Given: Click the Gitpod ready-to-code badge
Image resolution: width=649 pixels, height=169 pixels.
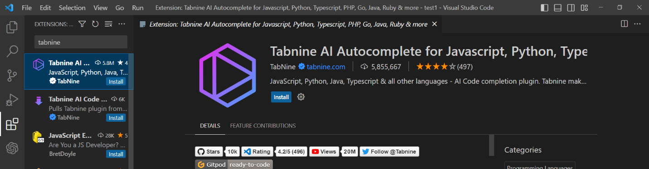Looking at the screenshot, I should [x=234, y=164].
